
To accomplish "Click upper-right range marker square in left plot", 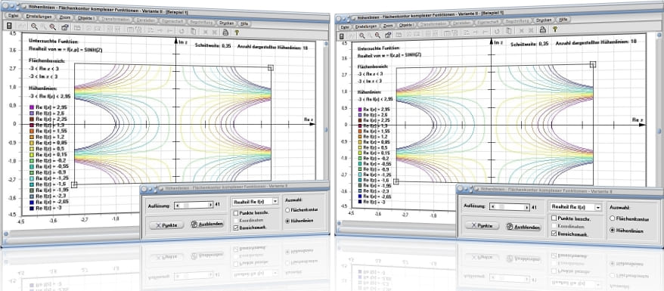I will click(271, 67).
